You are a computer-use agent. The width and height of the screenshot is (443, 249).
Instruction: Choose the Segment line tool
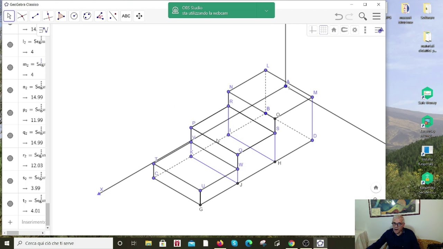pyautogui.click(x=35, y=16)
